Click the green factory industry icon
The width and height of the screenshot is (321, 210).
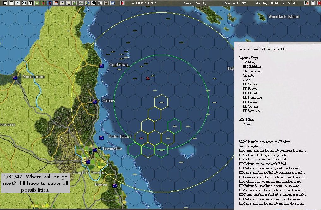click(75, 3)
